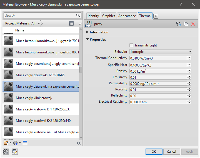Select Mur z betonu komórkowe gęstość 800
Image resolution: width=200 pixels, height=158 pixels.
click(x=41, y=52)
